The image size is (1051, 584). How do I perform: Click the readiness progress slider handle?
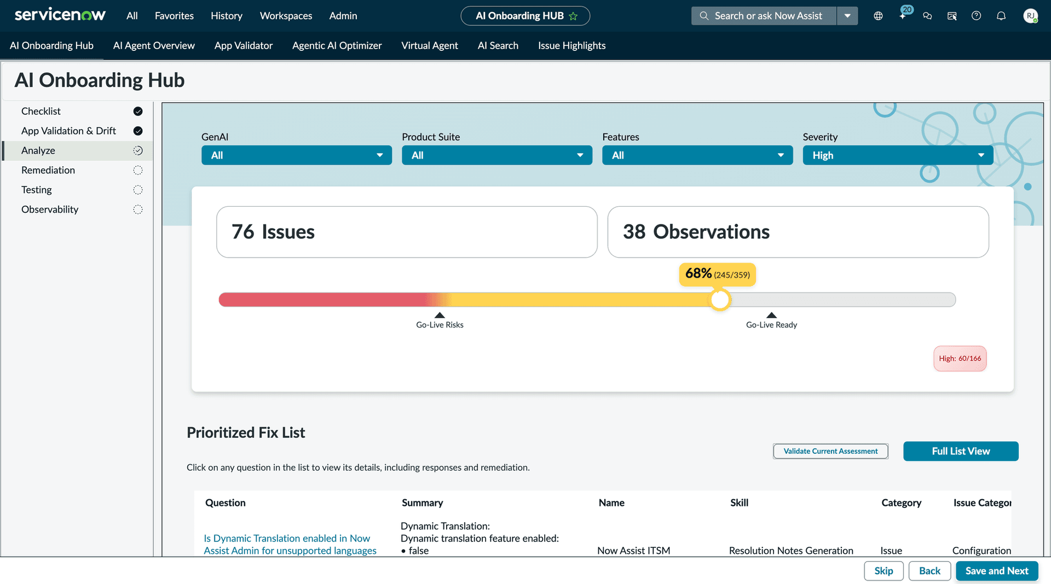[x=720, y=300]
